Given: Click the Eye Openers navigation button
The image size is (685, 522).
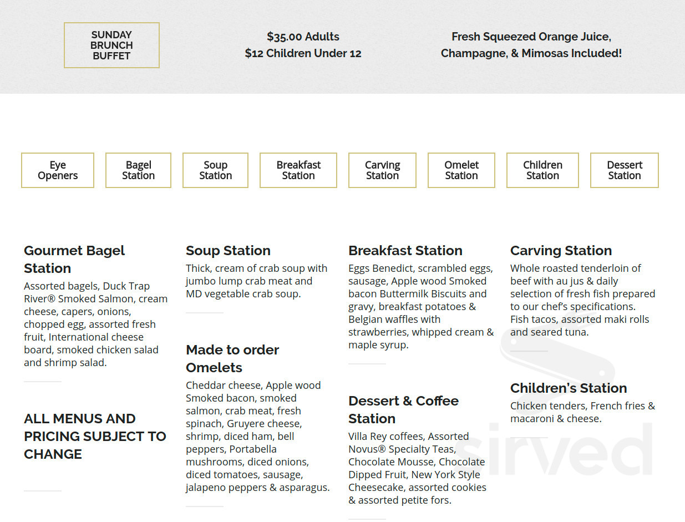Looking at the screenshot, I should pyautogui.click(x=57, y=170).
